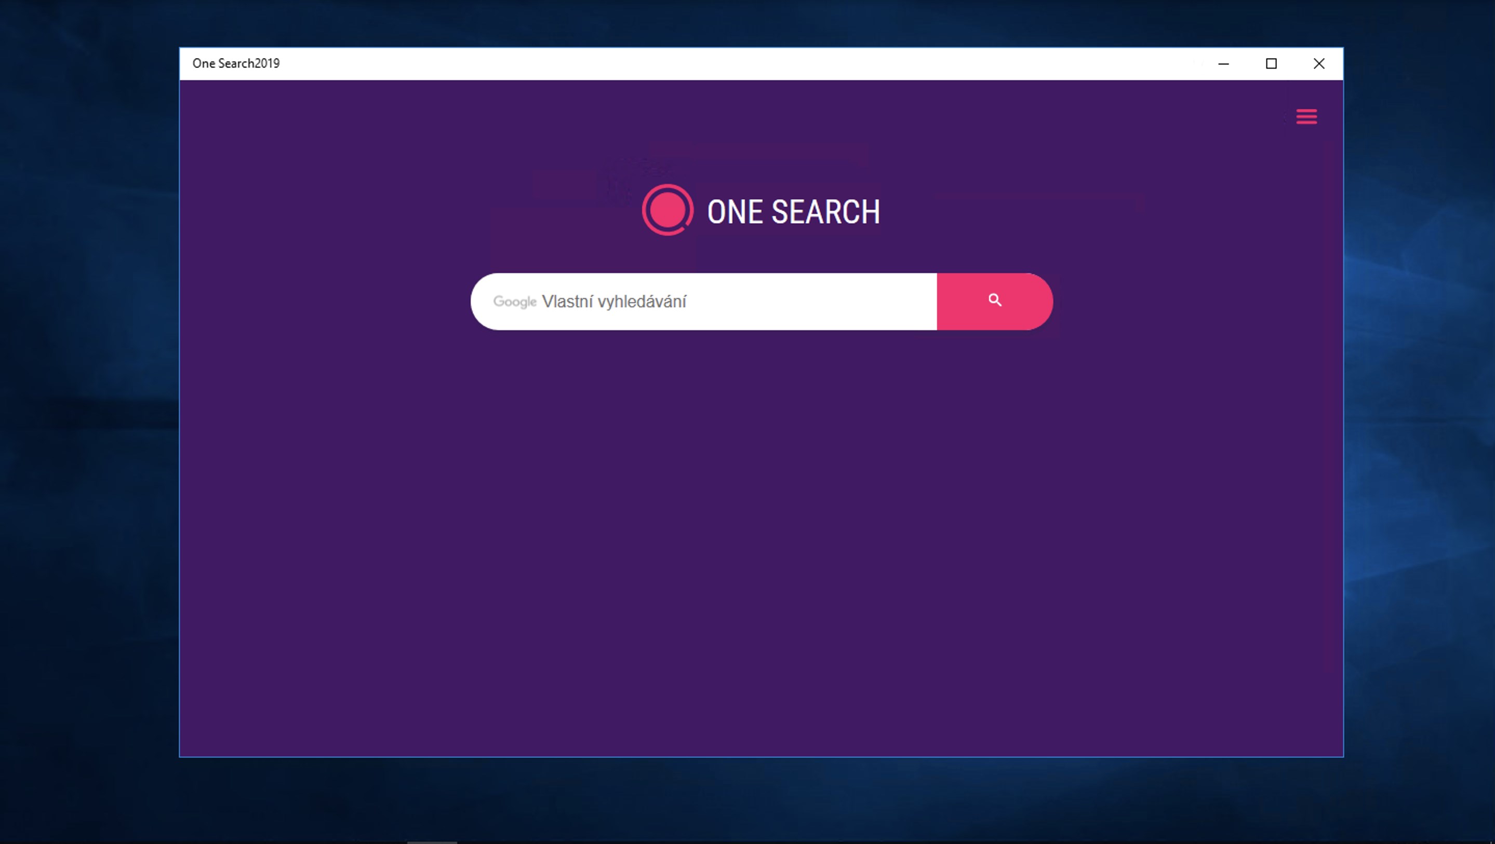1495x844 pixels.
Task: Click the desktop wallpaper left of the window
Action: pos(87,406)
